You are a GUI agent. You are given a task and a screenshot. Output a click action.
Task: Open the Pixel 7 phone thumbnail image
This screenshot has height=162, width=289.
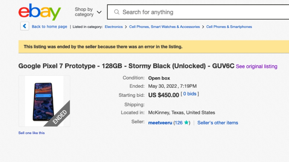coord(44,101)
